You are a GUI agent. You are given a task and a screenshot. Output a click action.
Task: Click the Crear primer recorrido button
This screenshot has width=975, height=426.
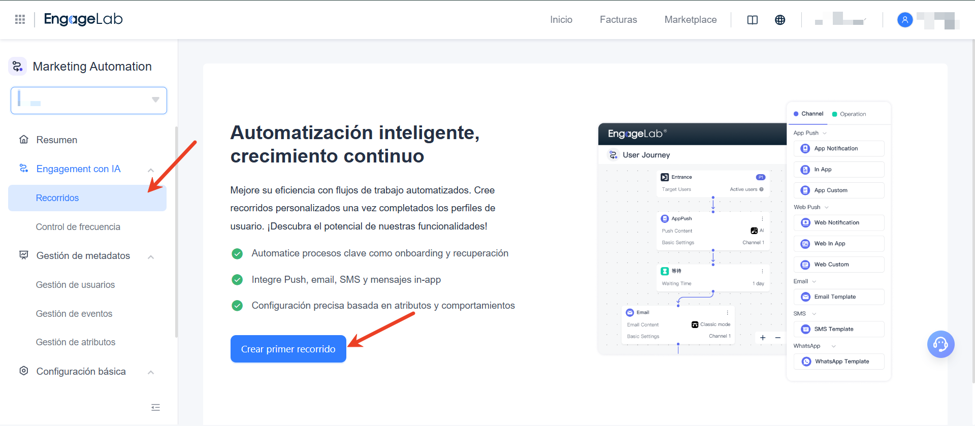coord(288,349)
